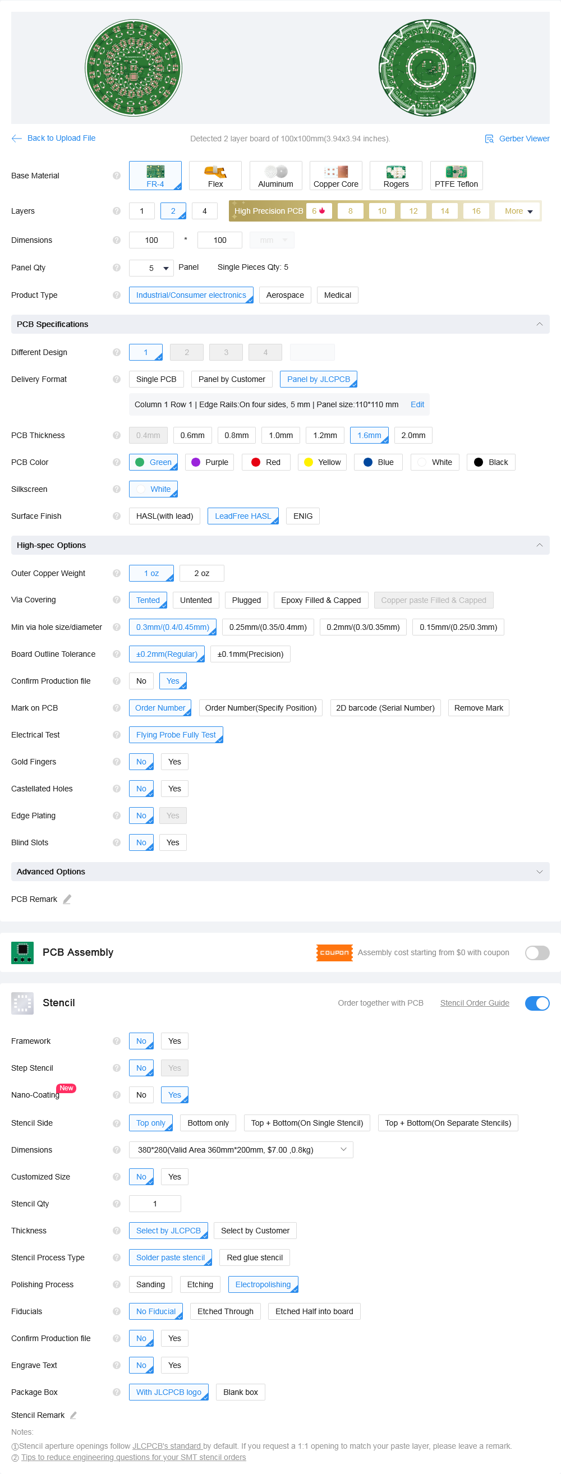Click the PCB top side preview thumbnail
The height and width of the screenshot is (1474, 561).
click(x=134, y=68)
